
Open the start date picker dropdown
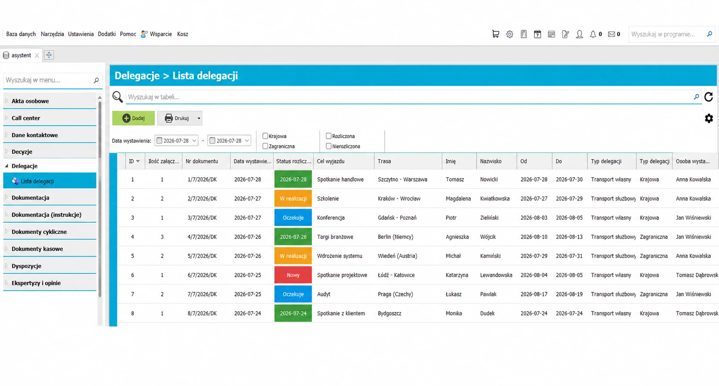tap(194, 141)
